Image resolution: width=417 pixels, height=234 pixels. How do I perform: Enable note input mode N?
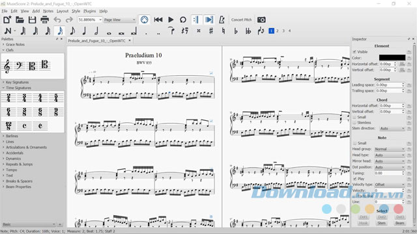tap(8, 31)
